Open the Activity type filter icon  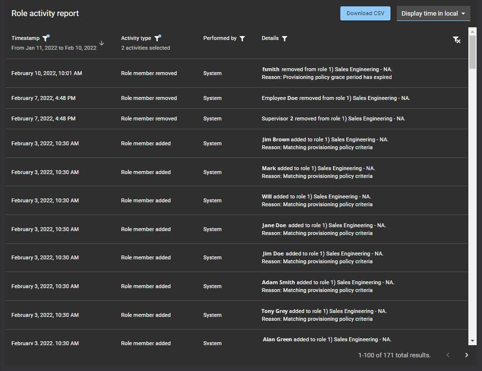157,39
